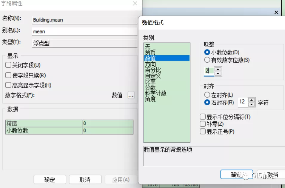The image size is (285, 188).
Task: Increase decimal places spinner up arrow
Action: coord(218,69)
